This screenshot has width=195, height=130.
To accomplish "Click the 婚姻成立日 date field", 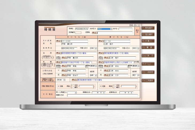I will [99, 93].
